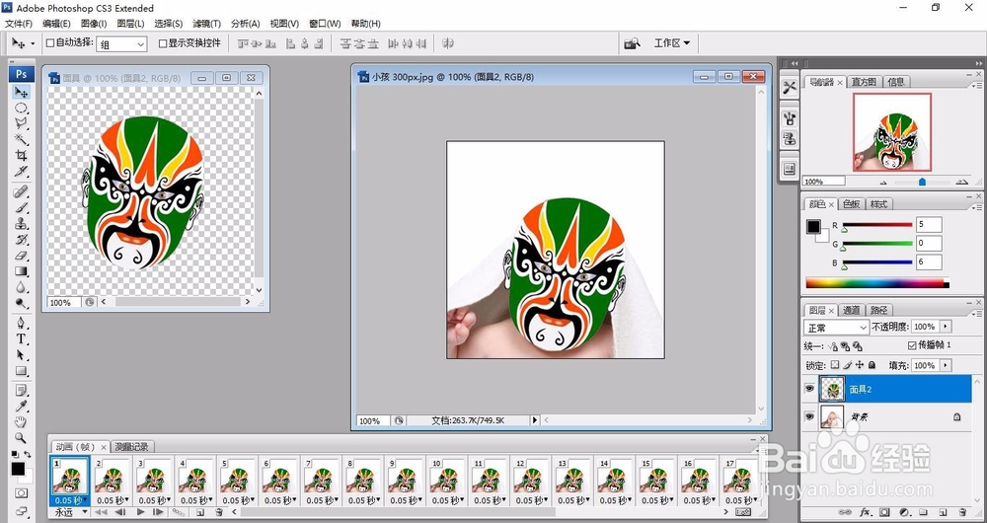
Task: Select the Blur tool
Action: pos(21,287)
